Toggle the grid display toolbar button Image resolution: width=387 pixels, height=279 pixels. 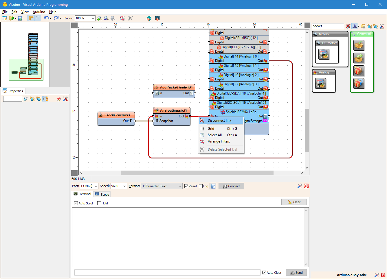pos(38,18)
